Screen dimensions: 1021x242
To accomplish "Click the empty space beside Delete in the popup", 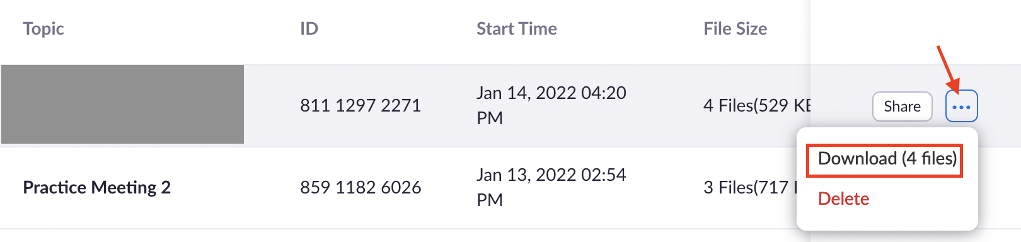I will [923, 199].
